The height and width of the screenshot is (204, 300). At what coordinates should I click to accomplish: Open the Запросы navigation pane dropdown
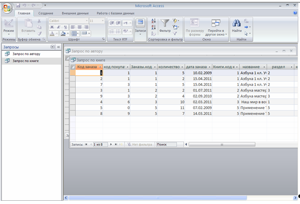point(52,47)
